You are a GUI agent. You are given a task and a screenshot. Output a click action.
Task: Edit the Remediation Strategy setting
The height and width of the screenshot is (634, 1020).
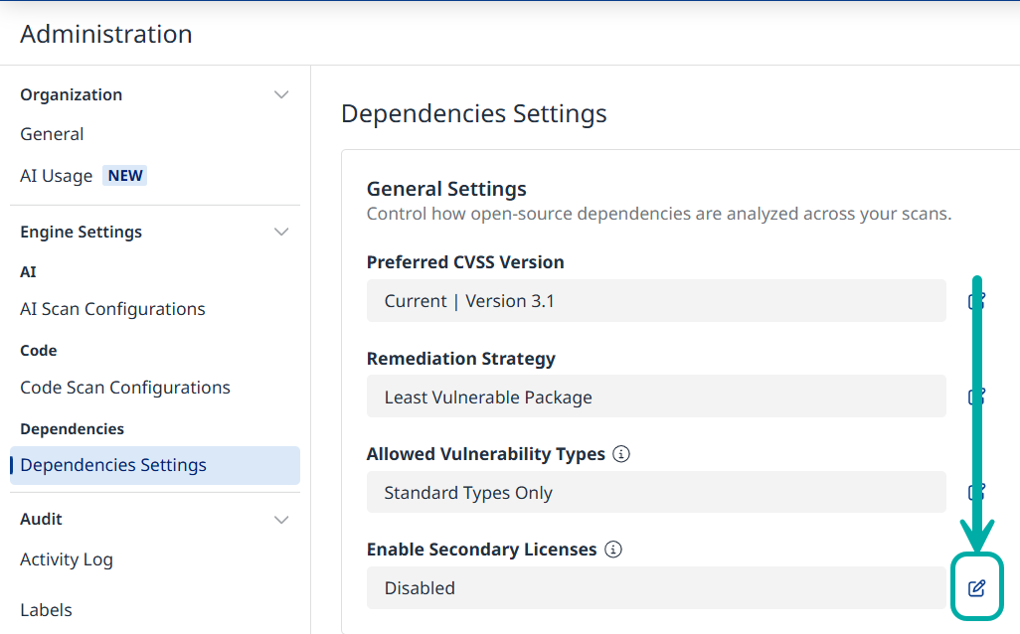coord(976,396)
